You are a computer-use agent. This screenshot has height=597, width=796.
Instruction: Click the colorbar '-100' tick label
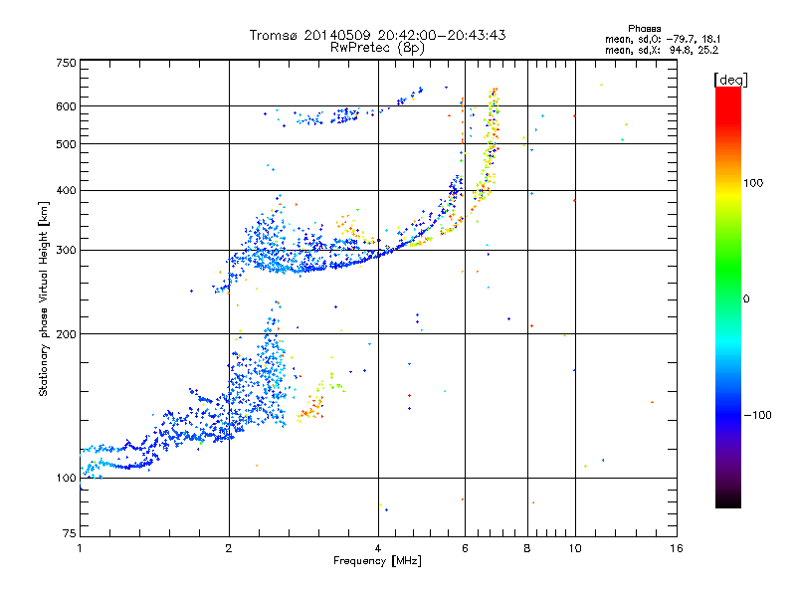[x=757, y=415]
